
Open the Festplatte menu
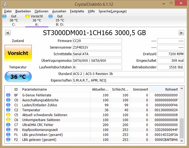(77, 11)
